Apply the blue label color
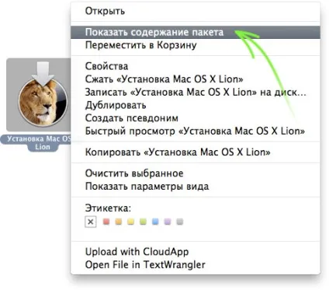The height and width of the screenshot is (290, 329). tap(155, 222)
